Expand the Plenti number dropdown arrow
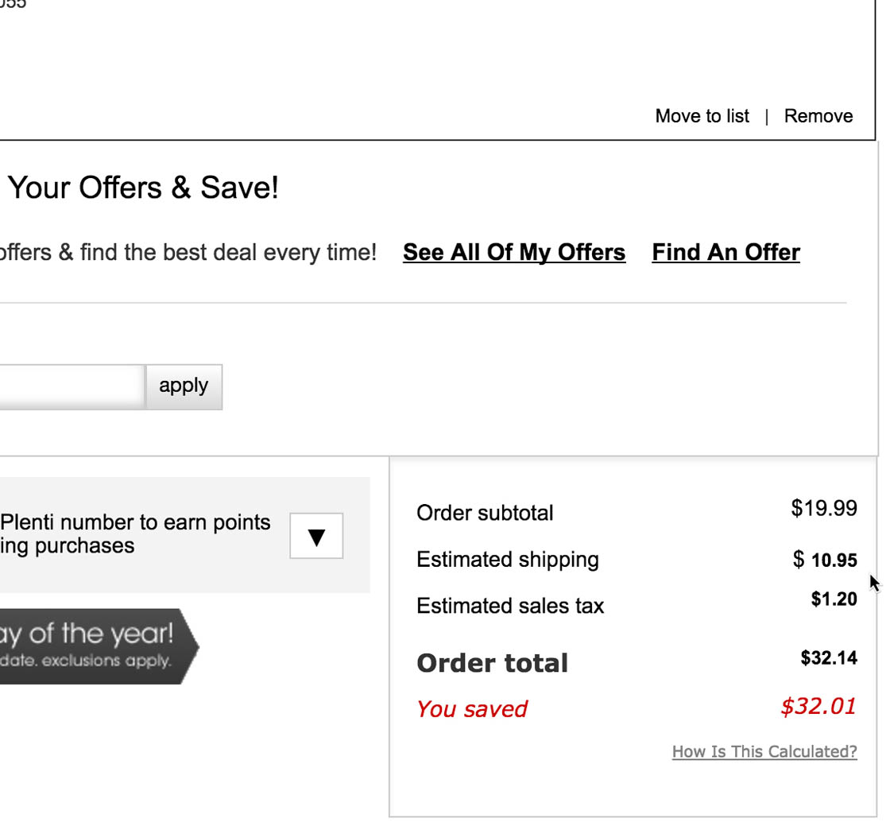The image size is (890, 830). point(316,537)
